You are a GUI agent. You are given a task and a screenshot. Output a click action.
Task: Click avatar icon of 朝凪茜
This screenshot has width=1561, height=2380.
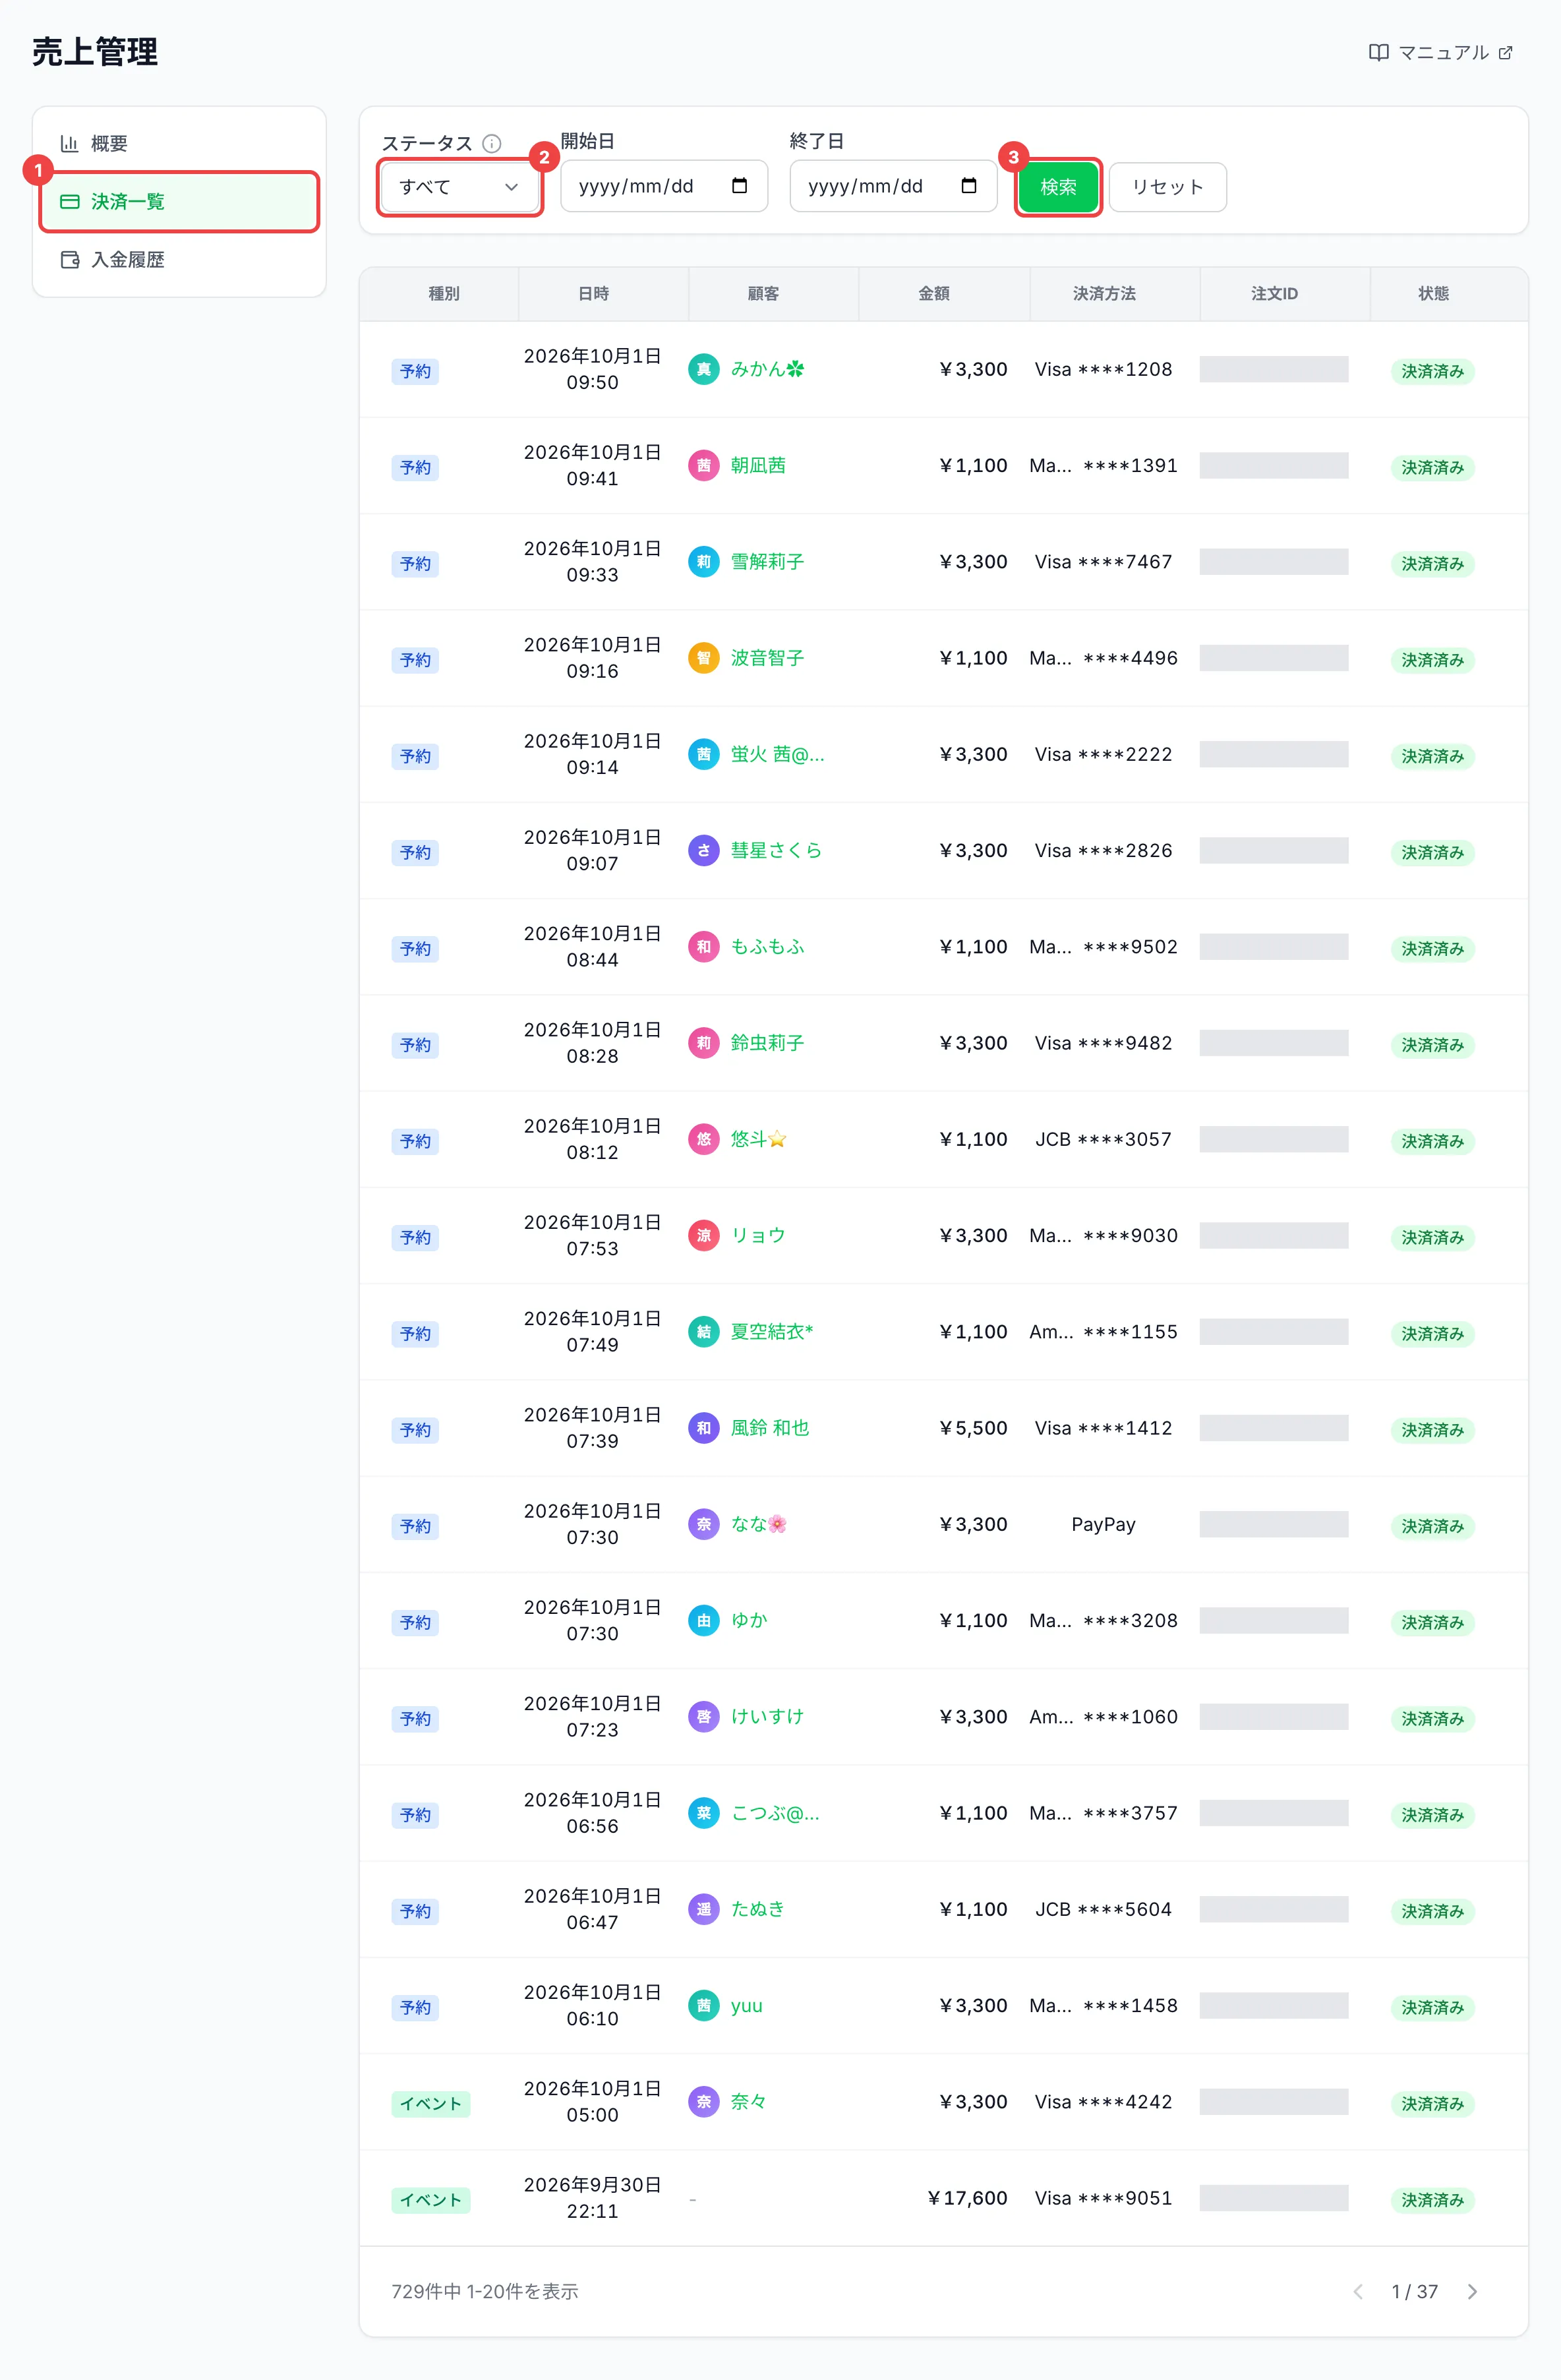704,466
